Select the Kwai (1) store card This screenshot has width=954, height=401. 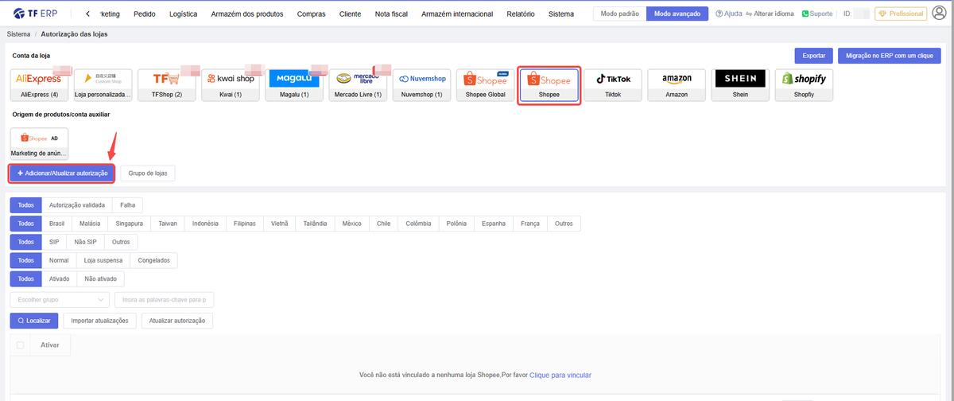tap(231, 85)
